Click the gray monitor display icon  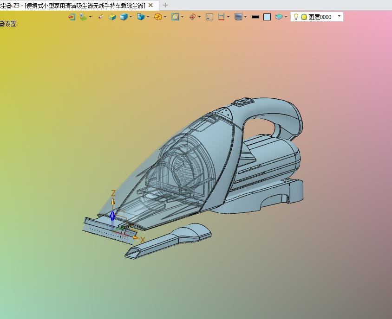[x=239, y=17]
